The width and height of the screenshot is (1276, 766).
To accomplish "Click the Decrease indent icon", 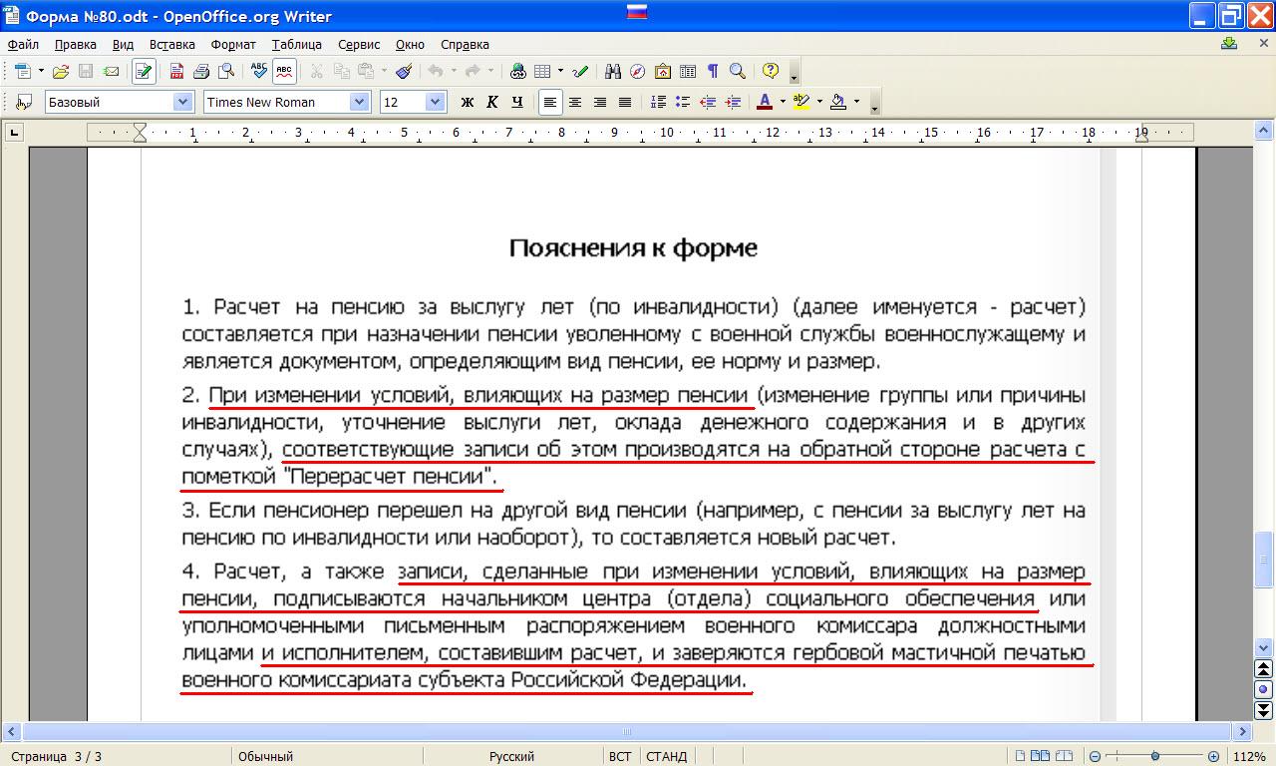I will pos(708,102).
